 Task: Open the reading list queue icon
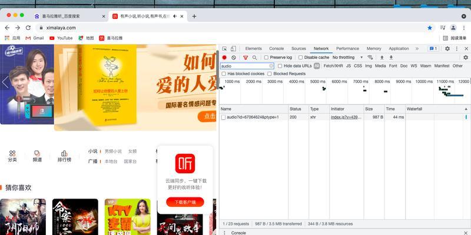[x=443, y=28]
